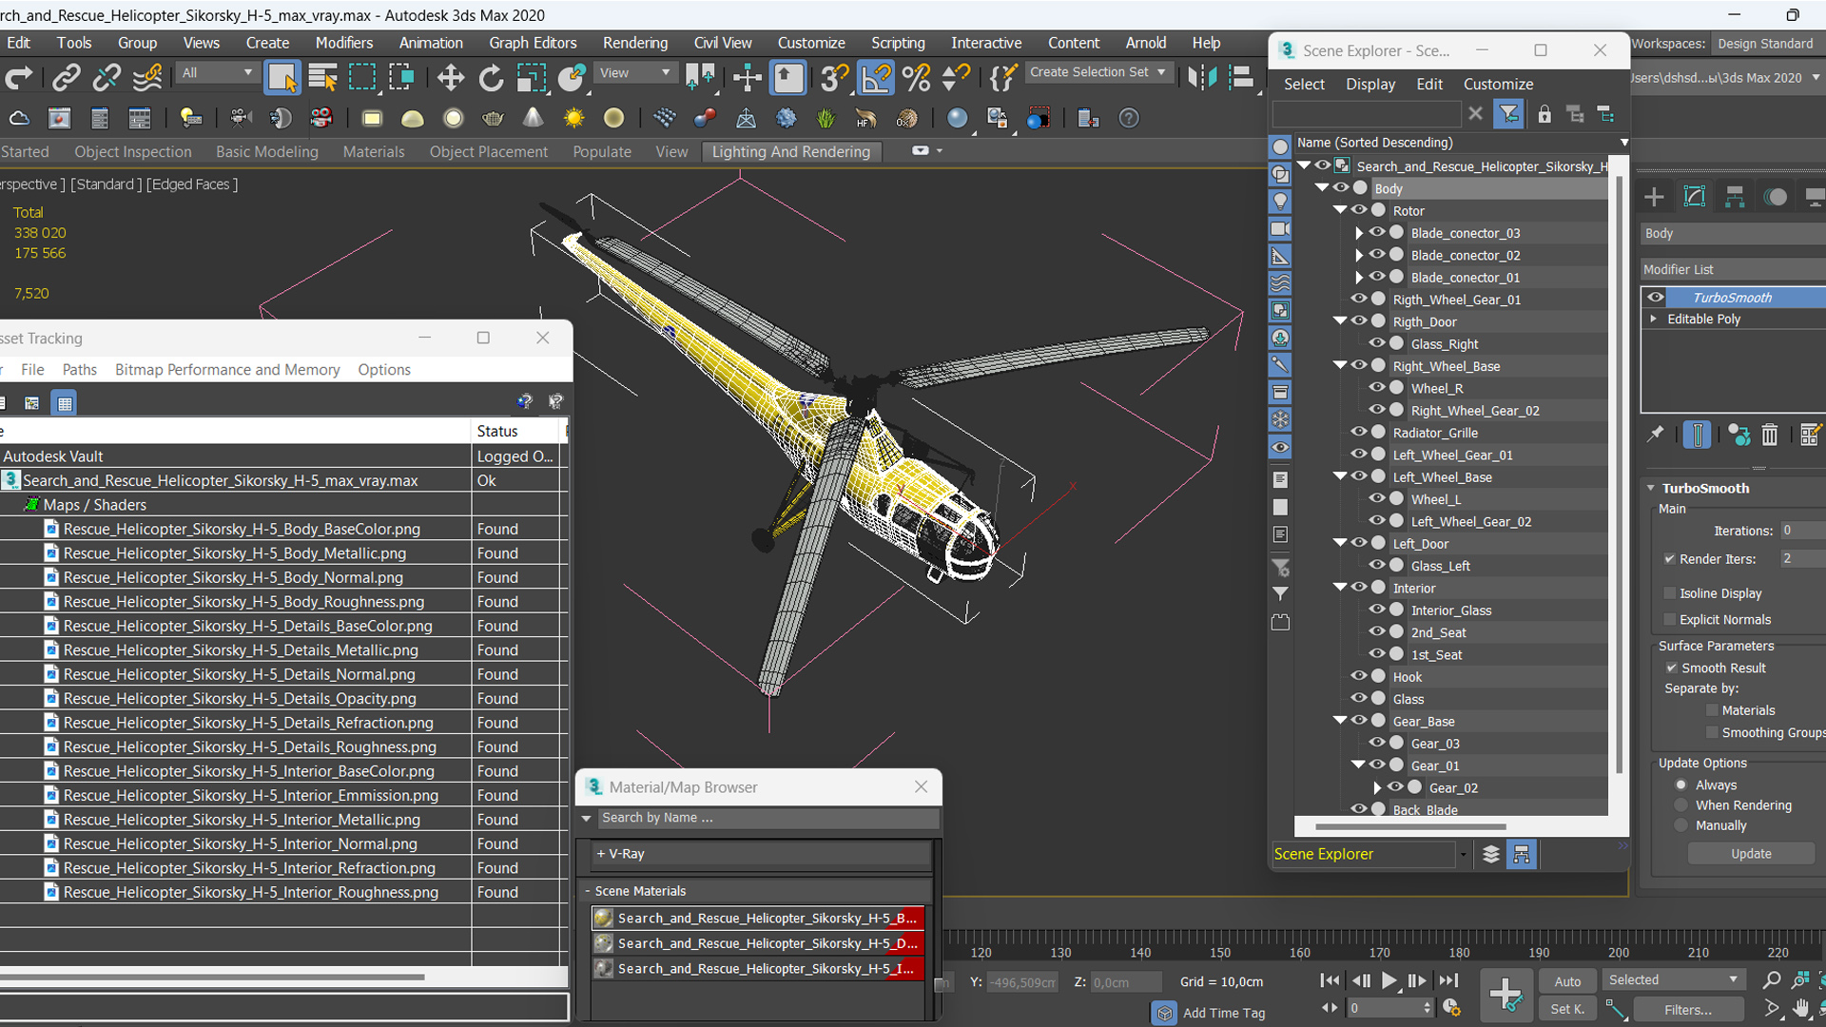Screen dimensions: 1826x1027
Task: Toggle the Angle Snap tool
Action: click(876, 77)
